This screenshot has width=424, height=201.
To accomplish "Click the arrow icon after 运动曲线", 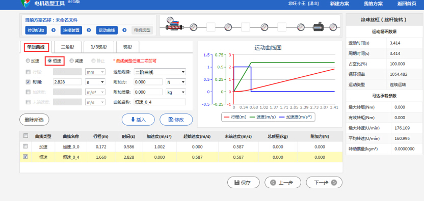I will point(124,30).
